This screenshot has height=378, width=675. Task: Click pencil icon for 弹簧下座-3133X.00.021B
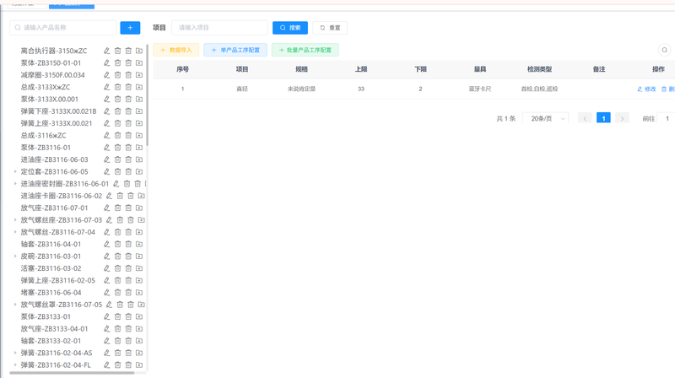click(x=107, y=111)
